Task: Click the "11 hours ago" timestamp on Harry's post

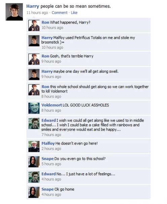Action: tap(37, 12)
